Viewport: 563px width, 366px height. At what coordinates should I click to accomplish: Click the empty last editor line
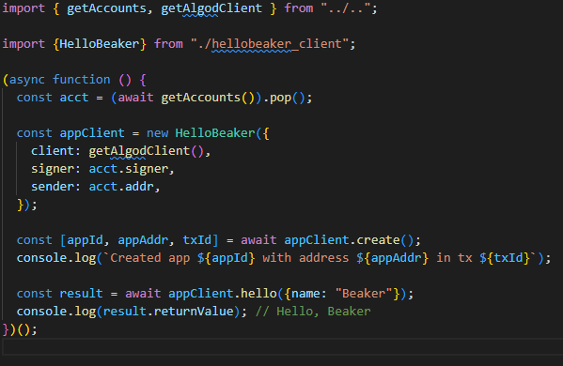click(x=282, y=347)
